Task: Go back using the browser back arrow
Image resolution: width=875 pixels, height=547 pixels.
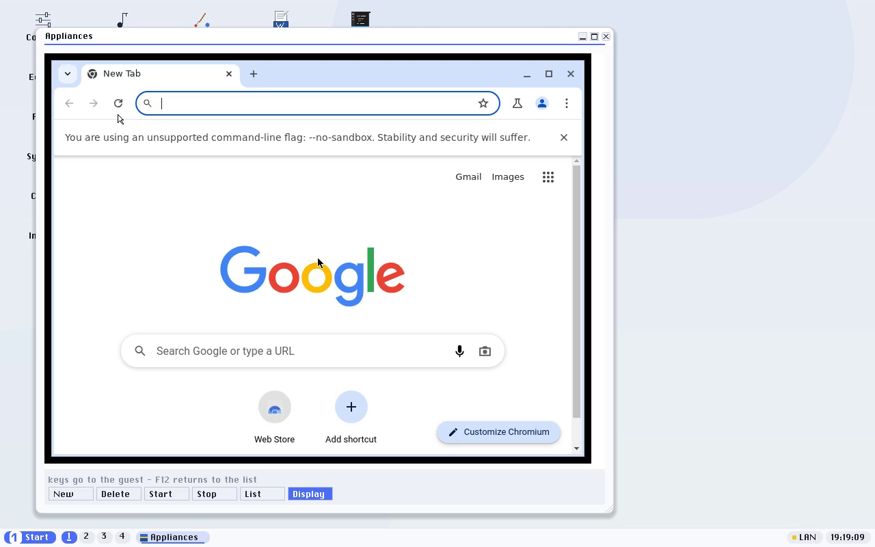Action: pyautogui.click(x=69, y=103)
